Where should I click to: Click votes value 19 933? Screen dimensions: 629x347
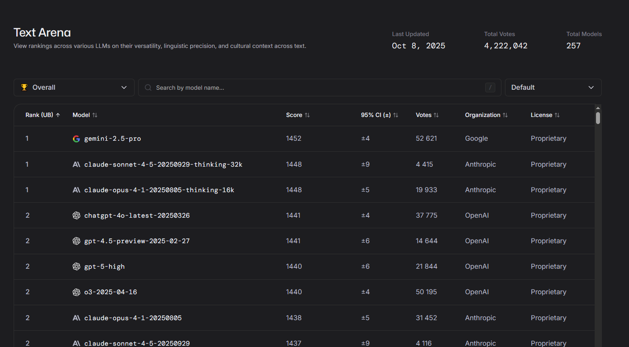[427, 190]
